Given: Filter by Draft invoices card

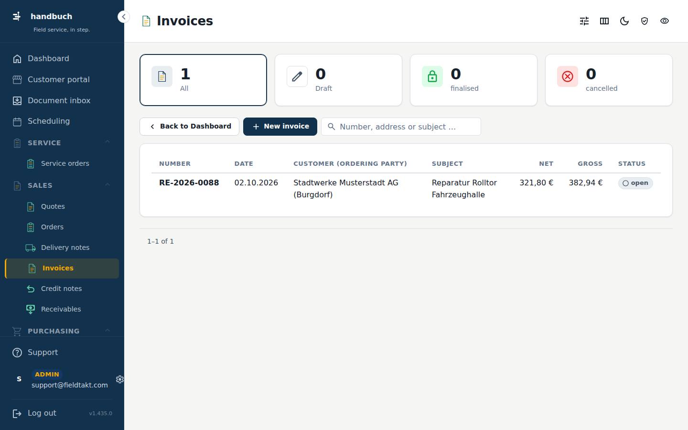Looking at the screenshot, I should [338, 80].
